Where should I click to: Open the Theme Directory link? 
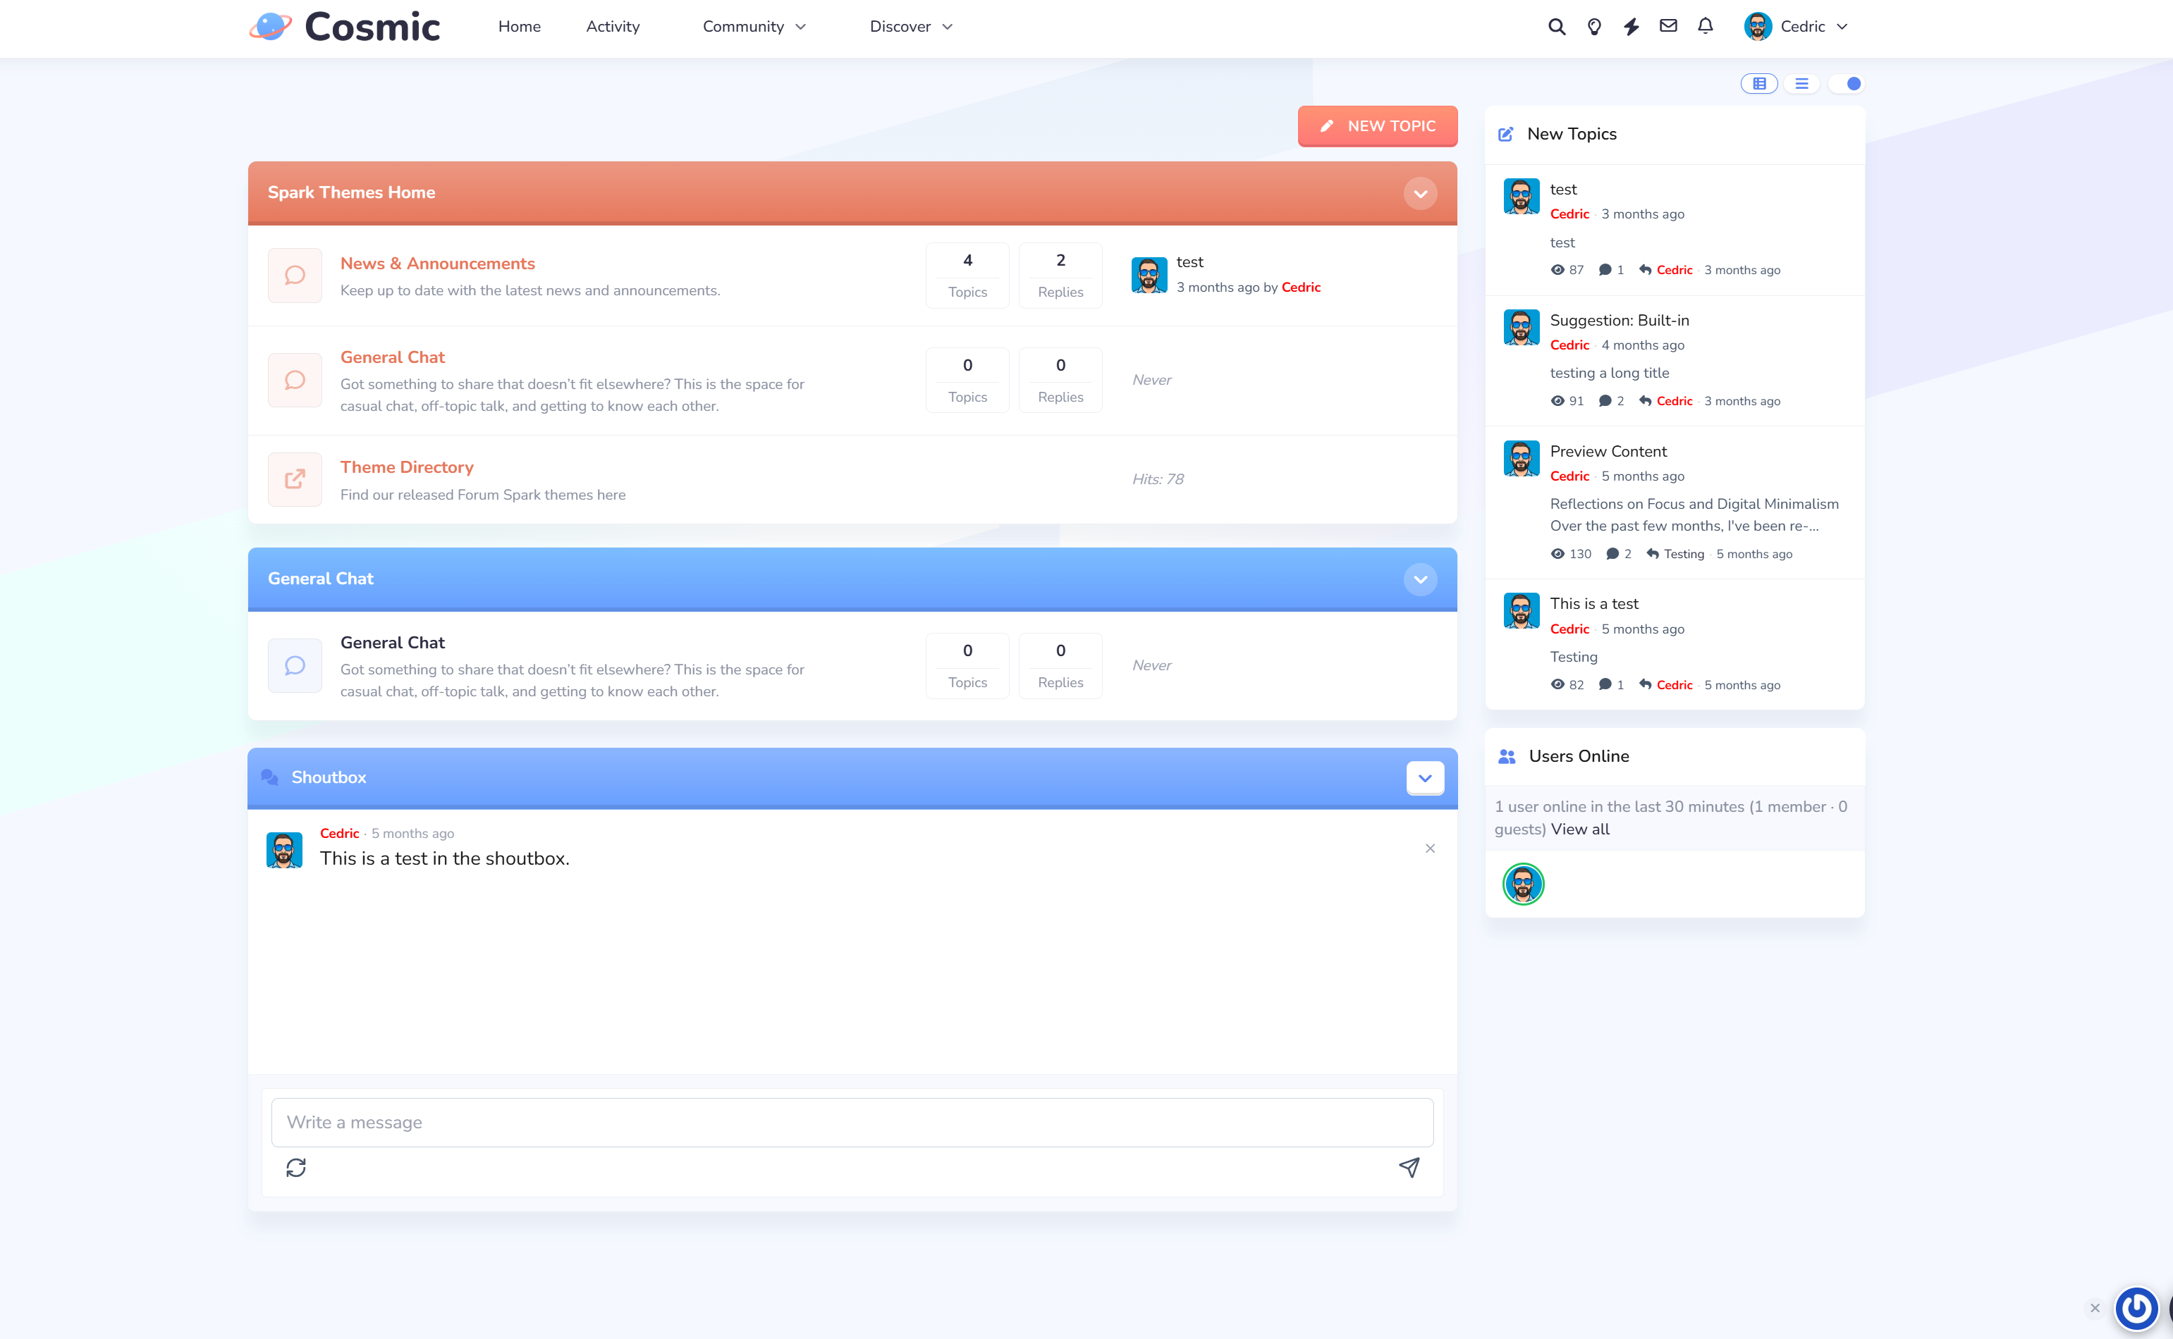407,467
